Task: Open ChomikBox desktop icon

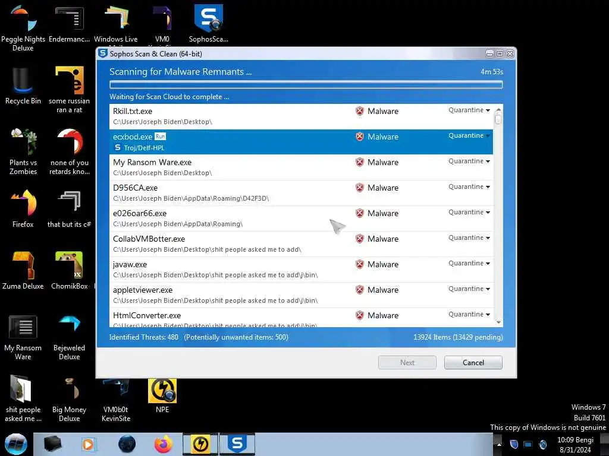Action: 69,271
